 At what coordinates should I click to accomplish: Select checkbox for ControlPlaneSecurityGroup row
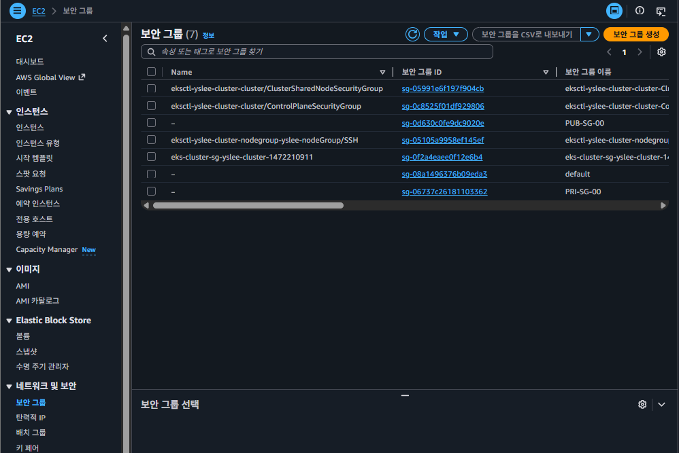[151, 105]
